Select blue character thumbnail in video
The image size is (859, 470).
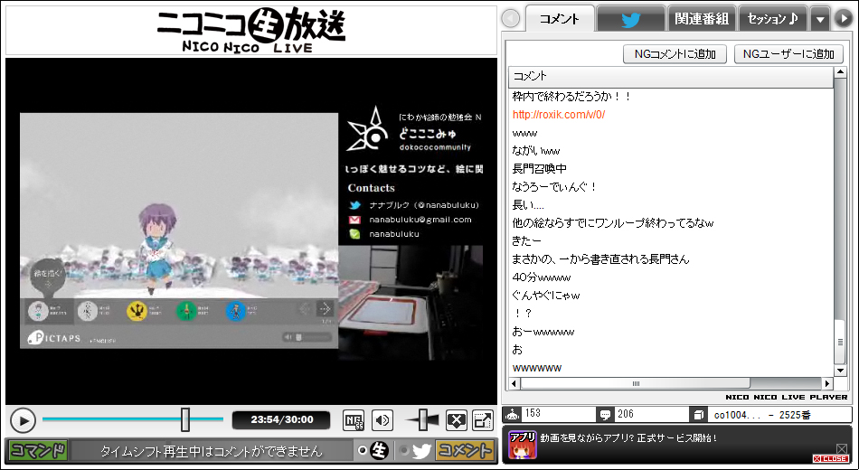point(236,311)
